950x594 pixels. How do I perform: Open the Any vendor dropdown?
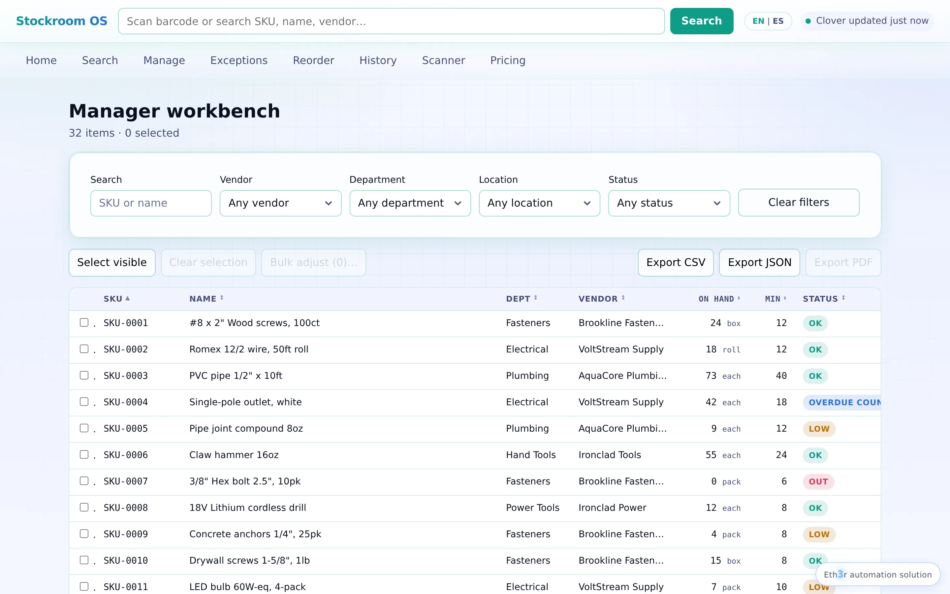click(280, 203)
